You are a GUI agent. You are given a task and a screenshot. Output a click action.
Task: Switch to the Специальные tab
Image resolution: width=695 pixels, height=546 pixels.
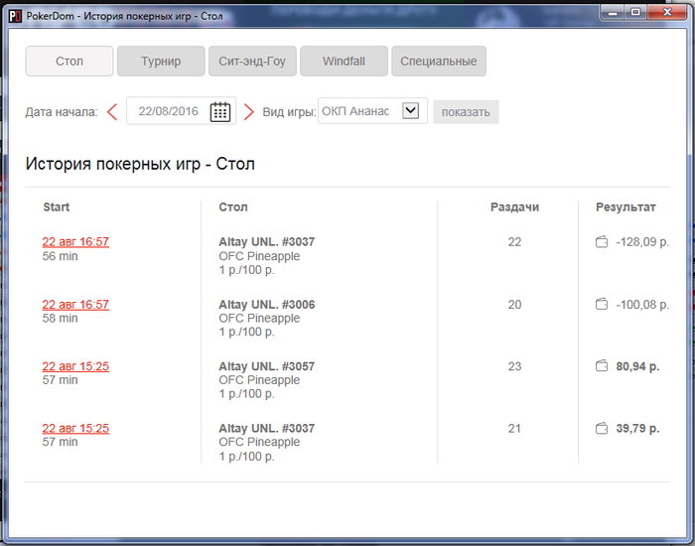pyautogui.click(x=439, y=62)
